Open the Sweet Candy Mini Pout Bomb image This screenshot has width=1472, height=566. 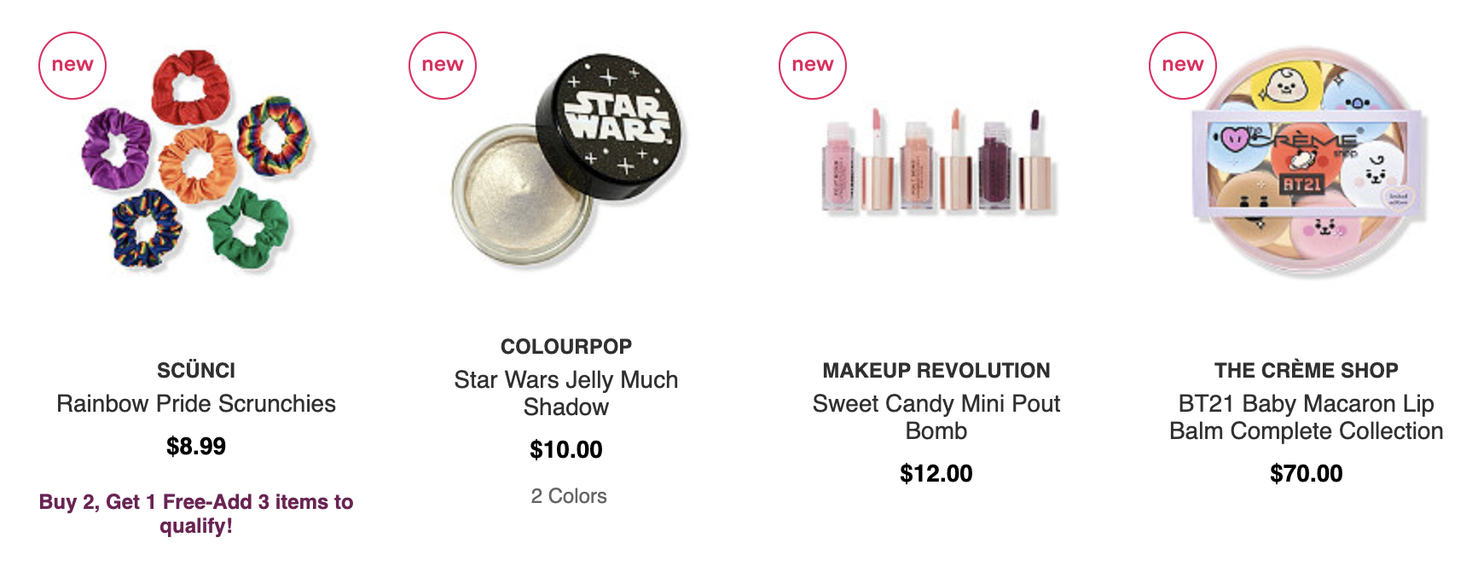tap(936, 160)
